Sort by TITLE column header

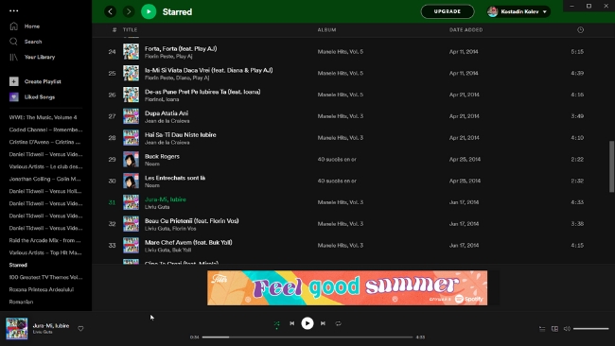[130, 30]
